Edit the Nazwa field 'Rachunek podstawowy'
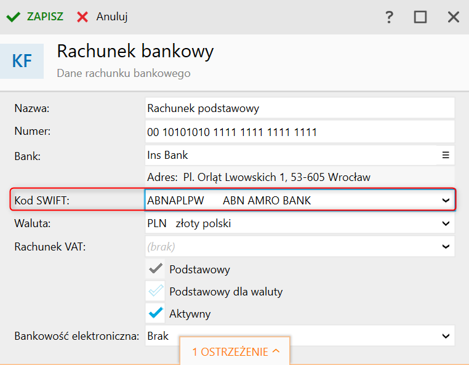 (300, 108)
